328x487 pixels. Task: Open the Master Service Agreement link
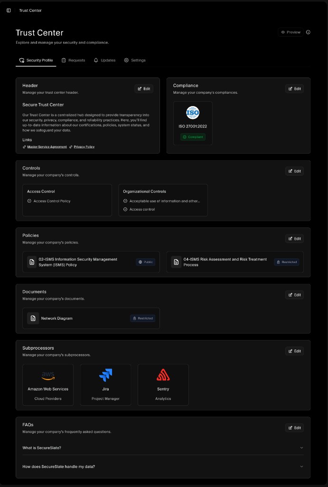point(47,146)
